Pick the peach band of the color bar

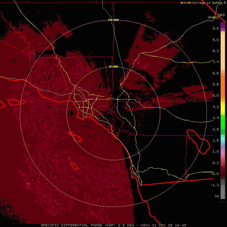223,52
